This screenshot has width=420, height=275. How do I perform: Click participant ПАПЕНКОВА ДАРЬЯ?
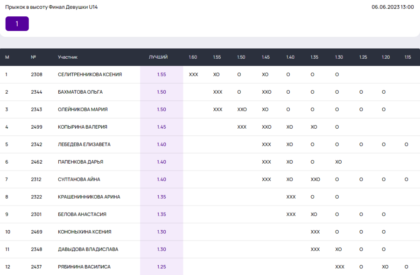[80, 162]
